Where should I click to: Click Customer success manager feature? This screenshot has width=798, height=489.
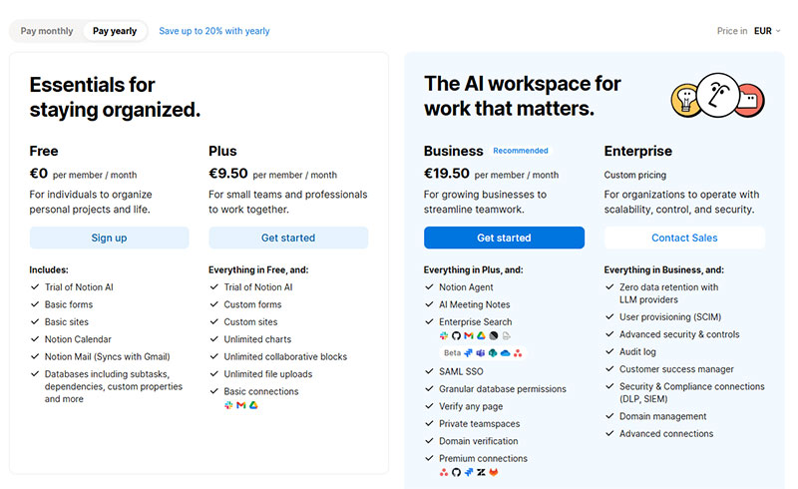coord(676,369)
